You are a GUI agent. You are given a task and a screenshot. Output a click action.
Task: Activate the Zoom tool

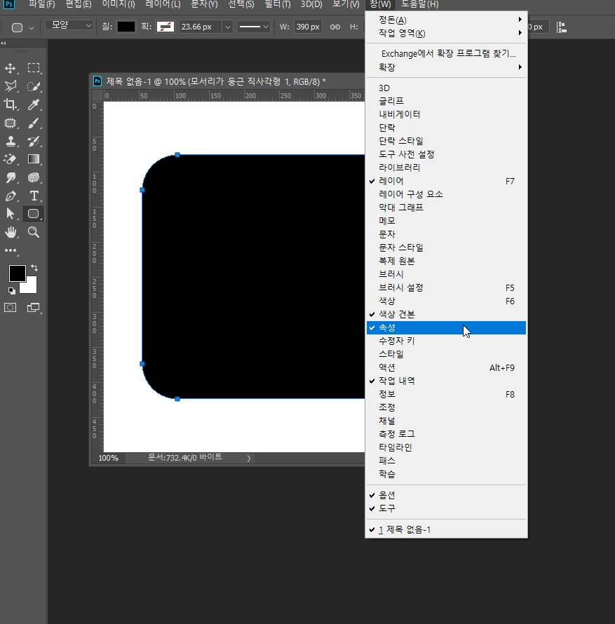(34, 233)
